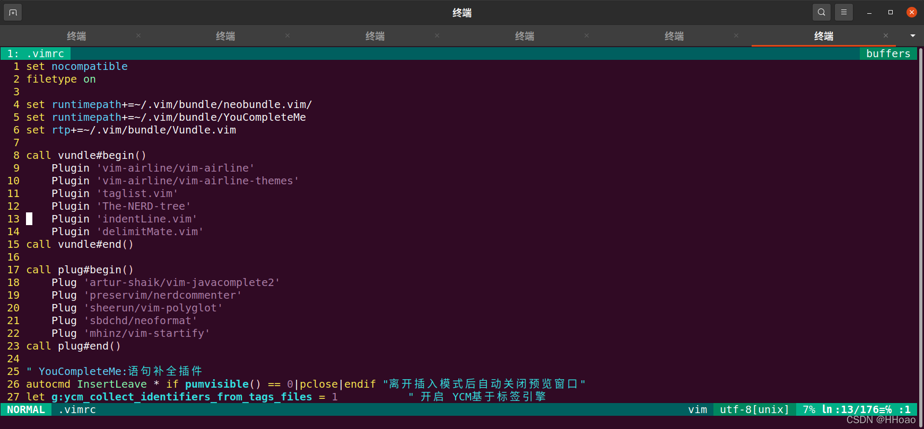Click the terminal search icon
Viewport: 924px width, 429px height.
(x=821, y=12)
